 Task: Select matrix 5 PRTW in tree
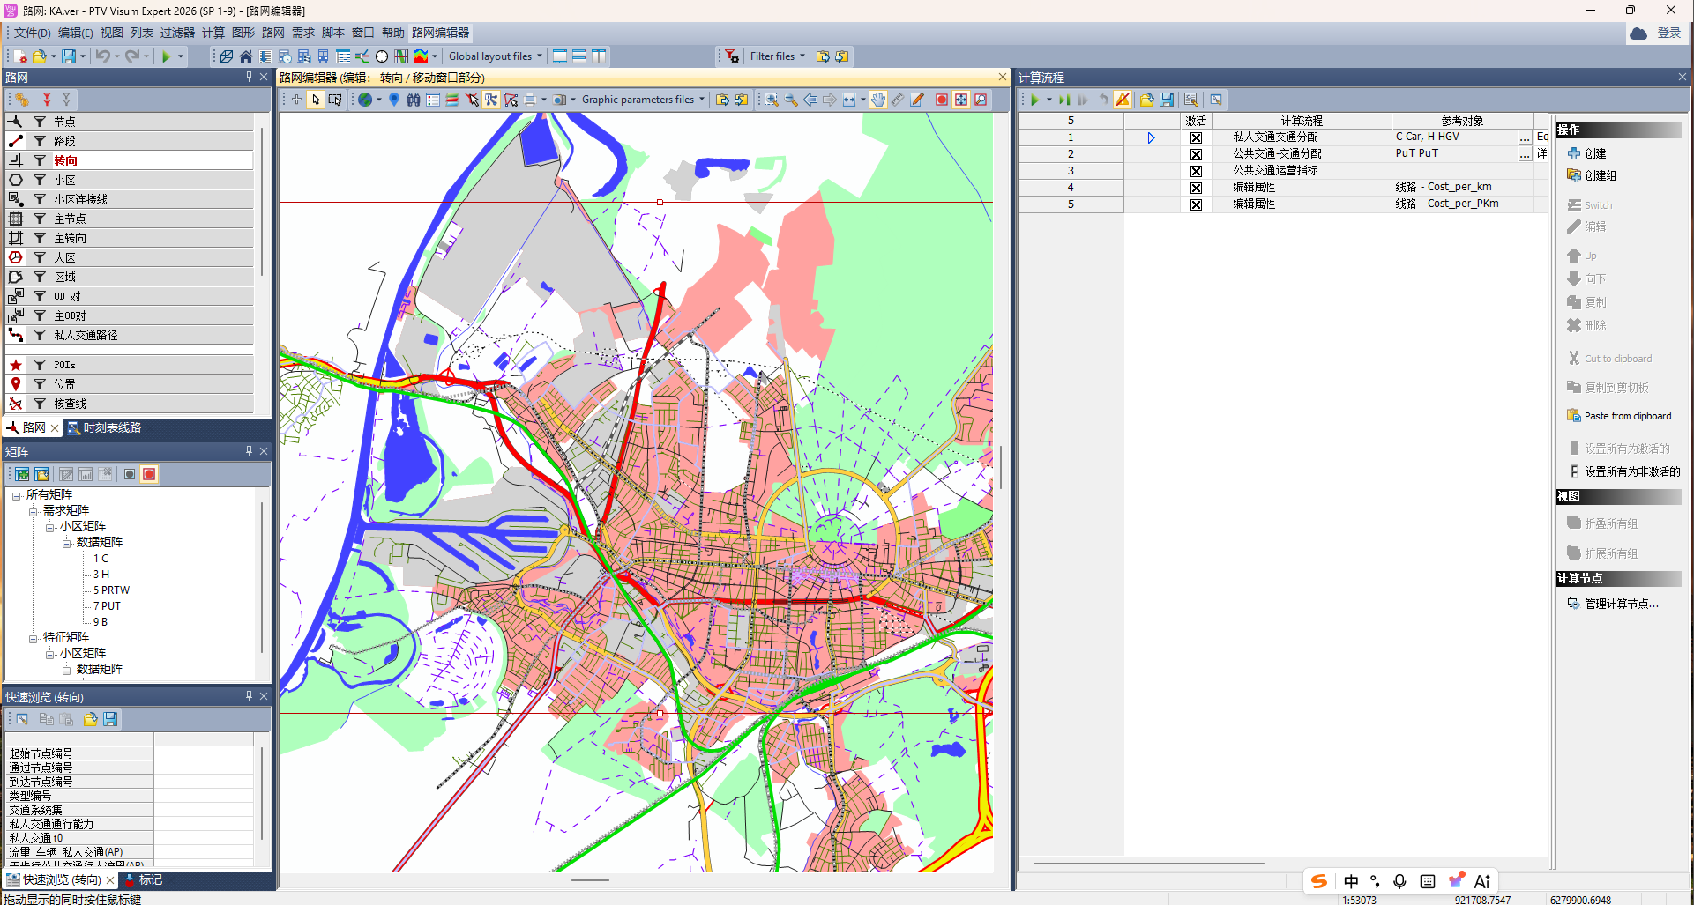pyautogui.click(x=111, y=590)
